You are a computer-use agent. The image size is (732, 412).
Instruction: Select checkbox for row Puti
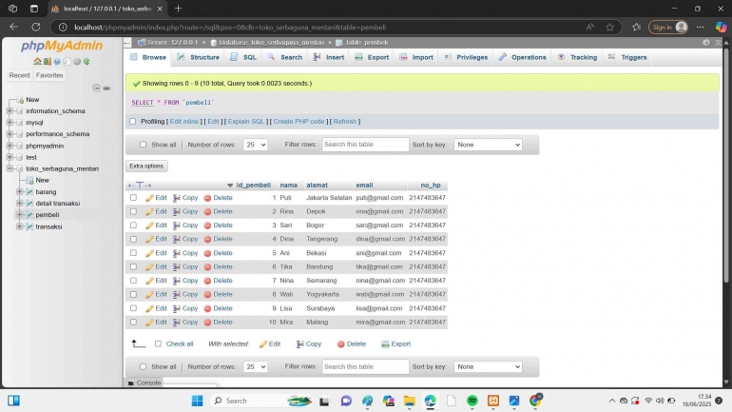click(133, 198)
